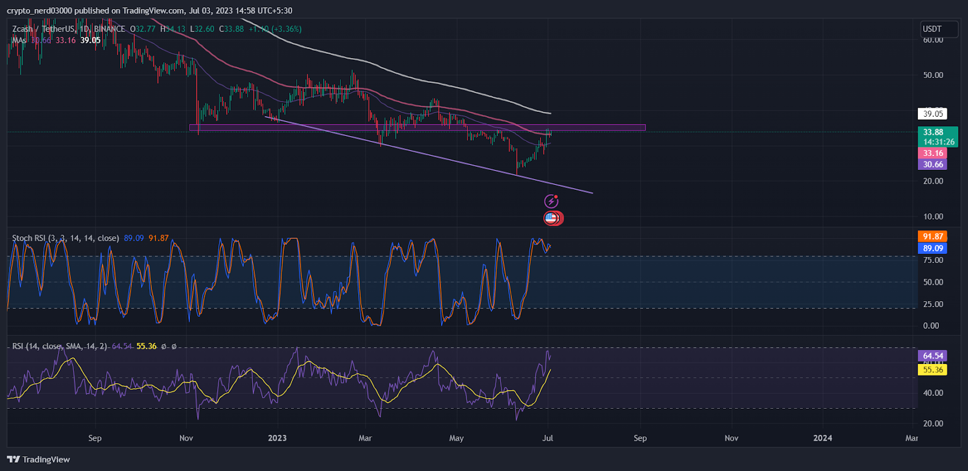Click the 10.00 price axis level
Screen dimensions: 968x471
(933, 216)
